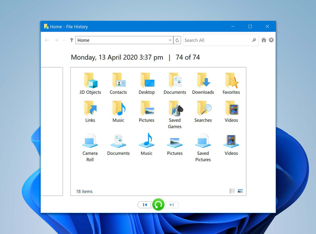Open the recent locations dropdown arrow
This screenshot has height=234, width=316.
(x=64, y=40)
